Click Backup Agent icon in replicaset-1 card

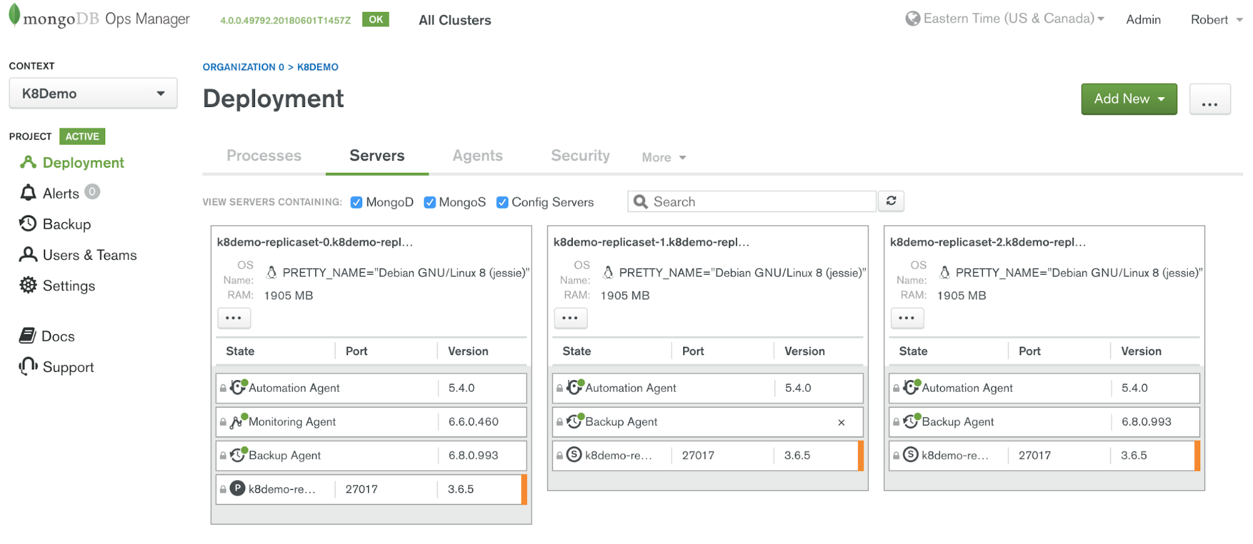tap(575, 421)
